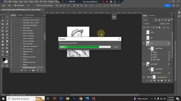Image resolution: width=181 pixels, height=101 pixels.
Task: Select the Brush tool
Action: click(x=3, y=27)
